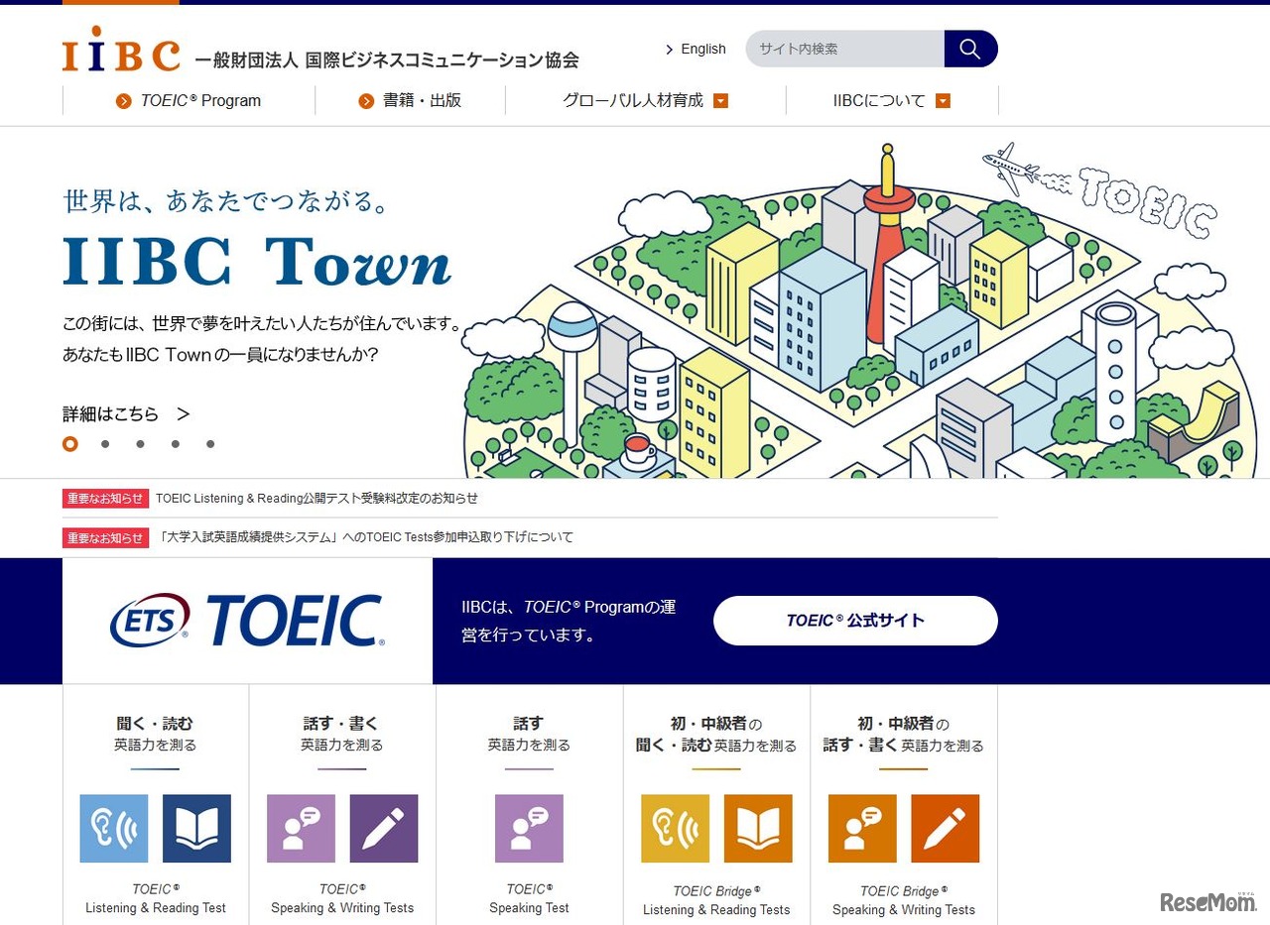This screenshot has width=1270, height=925.
Task: Click the 詳細はこちら link
Action: (x=126, y=413)
